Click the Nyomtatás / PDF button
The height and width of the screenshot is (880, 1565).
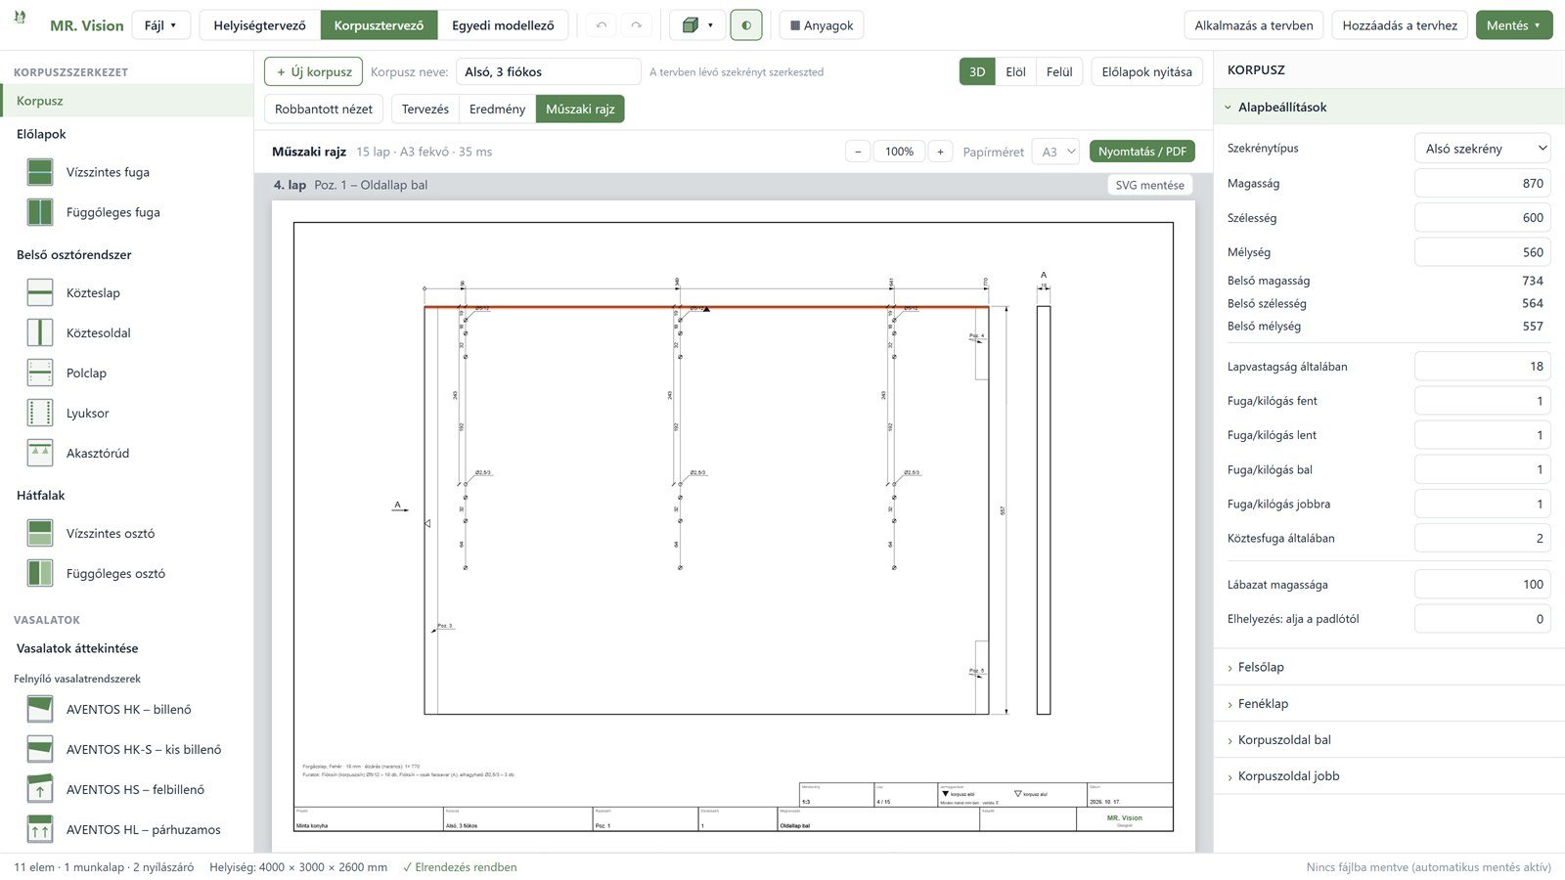coord(1141,152)
